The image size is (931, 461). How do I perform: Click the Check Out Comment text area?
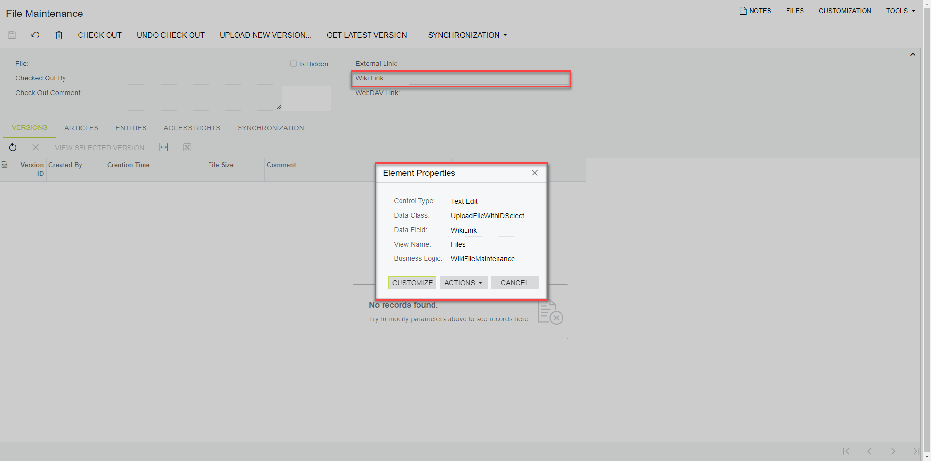[201, 98]
